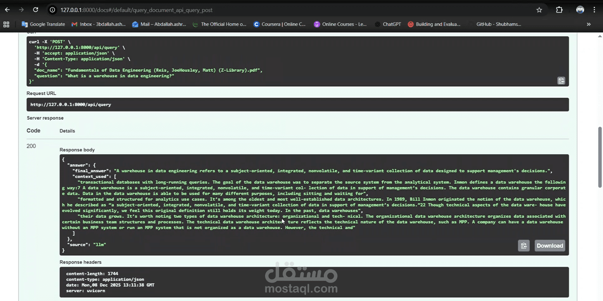Image resolution: width=603 pixels, height=301 pixels.
Task: Click the date: Mon,08 Dec 2025 header line
Action: pos(110,285)
